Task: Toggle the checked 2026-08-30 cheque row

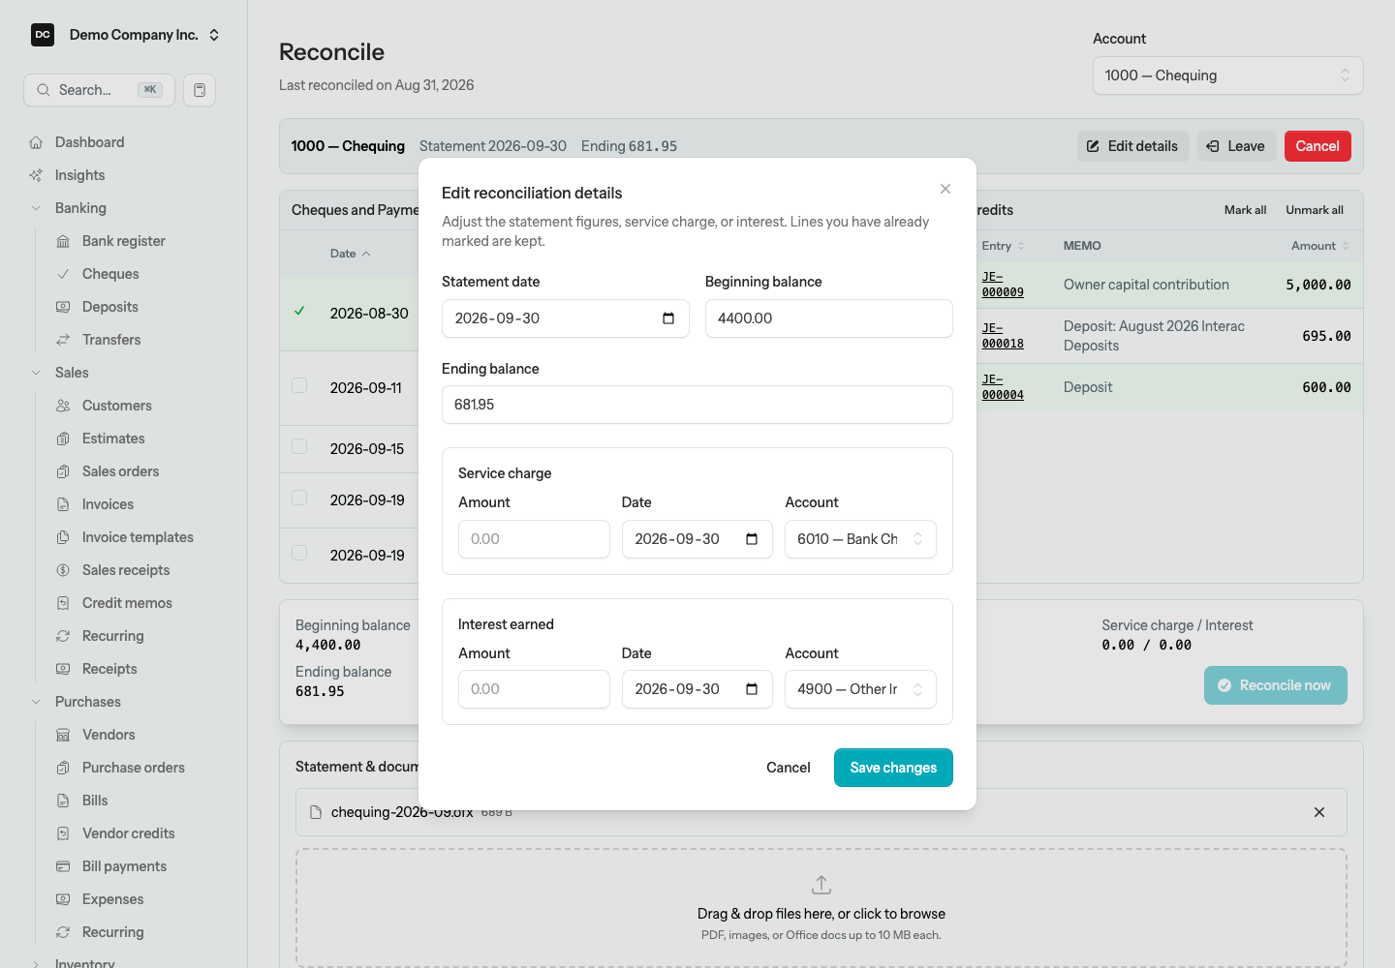Action: [x=299, y=312]
